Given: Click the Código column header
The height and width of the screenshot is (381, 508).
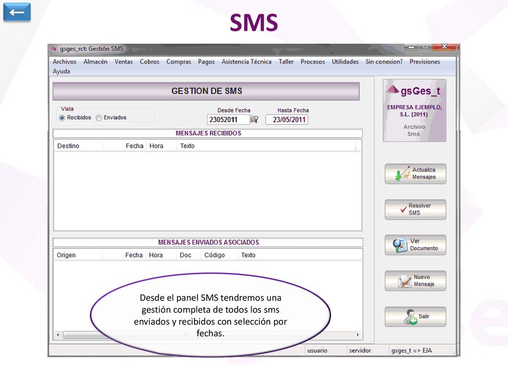Looking at the screenshot, I should pos(220,255).
